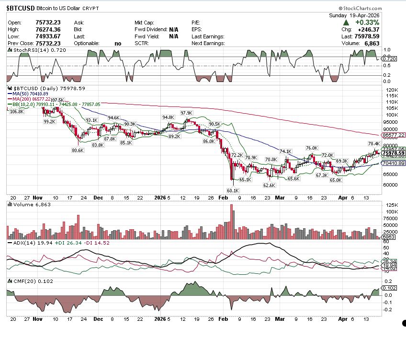Click the ADX(14) 19.94 legend label
This screenshot has width=406, height=340.
click(30, 243)
